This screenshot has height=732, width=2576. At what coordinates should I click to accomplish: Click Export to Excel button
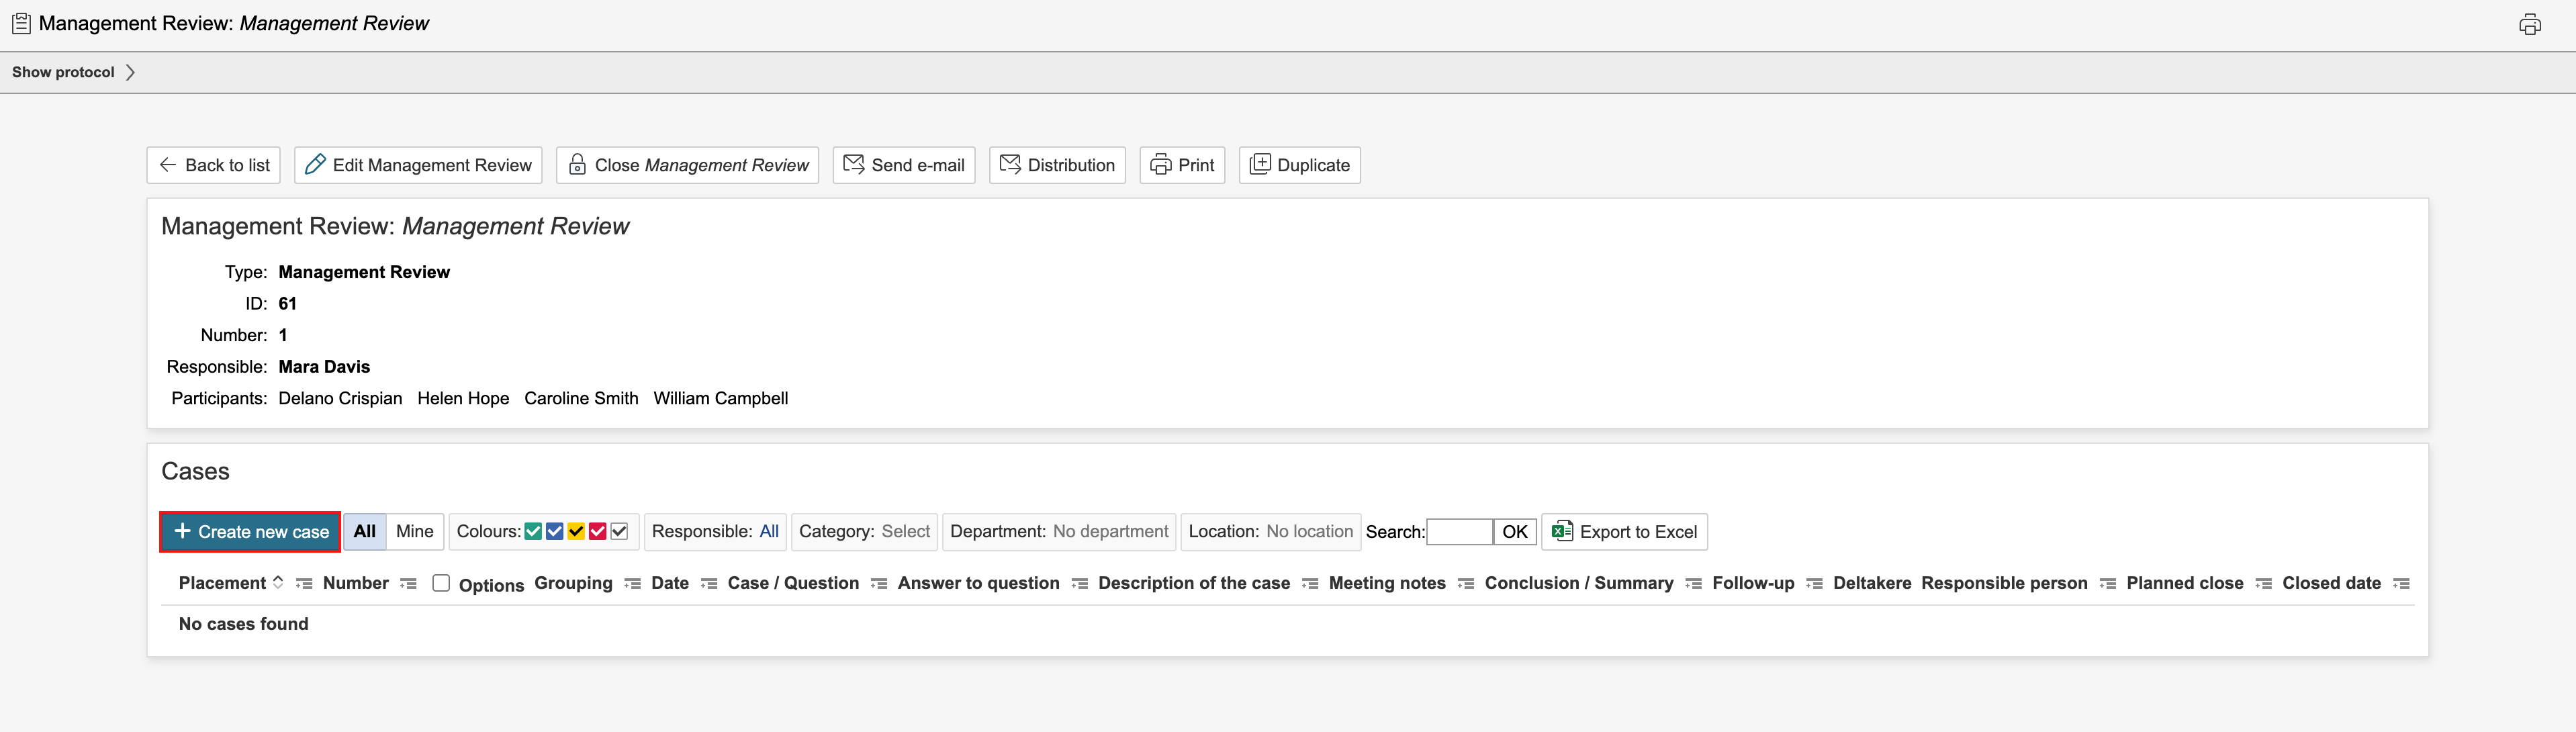(x=1624, y=532)
